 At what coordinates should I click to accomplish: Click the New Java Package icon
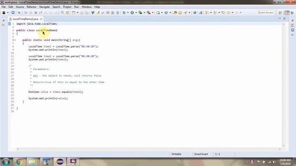point(158,12)
